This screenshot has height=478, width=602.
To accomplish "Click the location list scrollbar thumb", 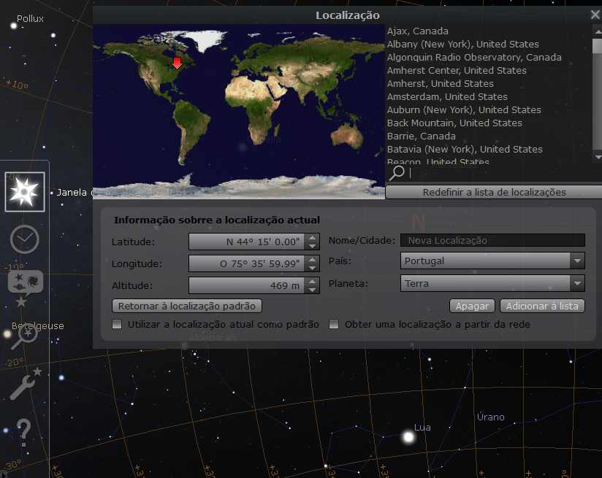I will [x=598, y=46].
